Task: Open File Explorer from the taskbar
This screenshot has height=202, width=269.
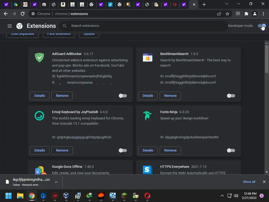Action: coord(20,196)
